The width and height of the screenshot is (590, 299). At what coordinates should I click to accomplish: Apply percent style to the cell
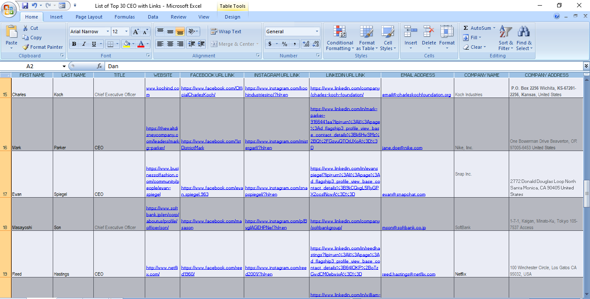point(284,44)
